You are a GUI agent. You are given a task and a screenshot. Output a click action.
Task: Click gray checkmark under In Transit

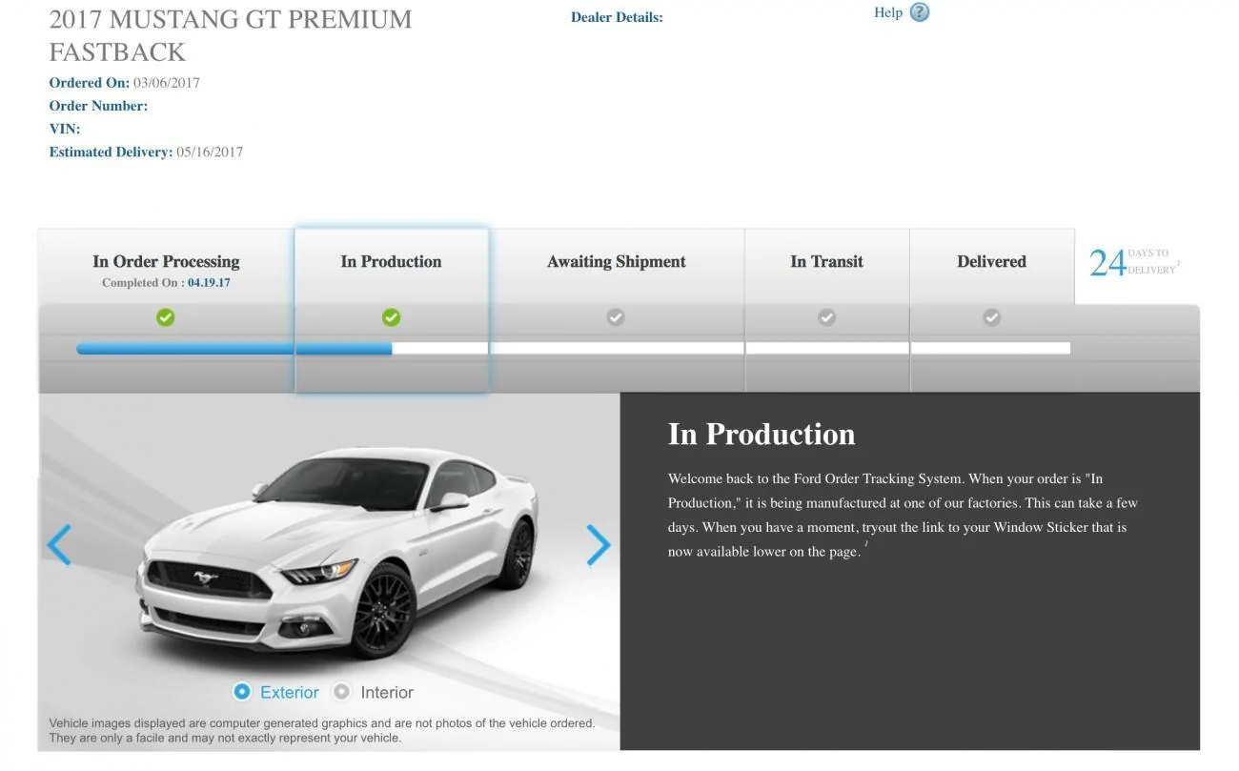(x=826, y=317)
